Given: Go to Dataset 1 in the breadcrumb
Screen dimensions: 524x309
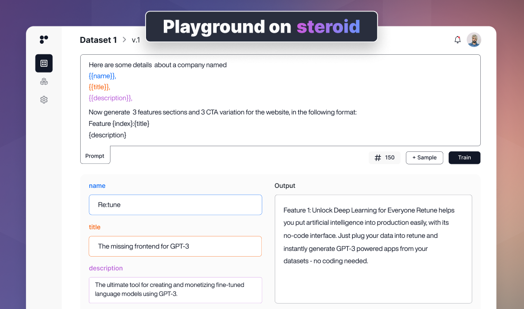Looking at the screenshot, I should tap(98, 40).
